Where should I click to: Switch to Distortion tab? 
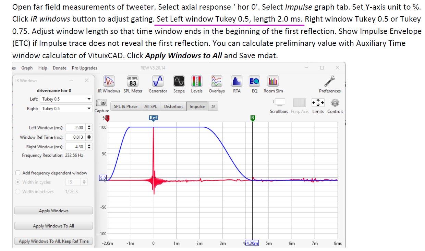[173, 106]
